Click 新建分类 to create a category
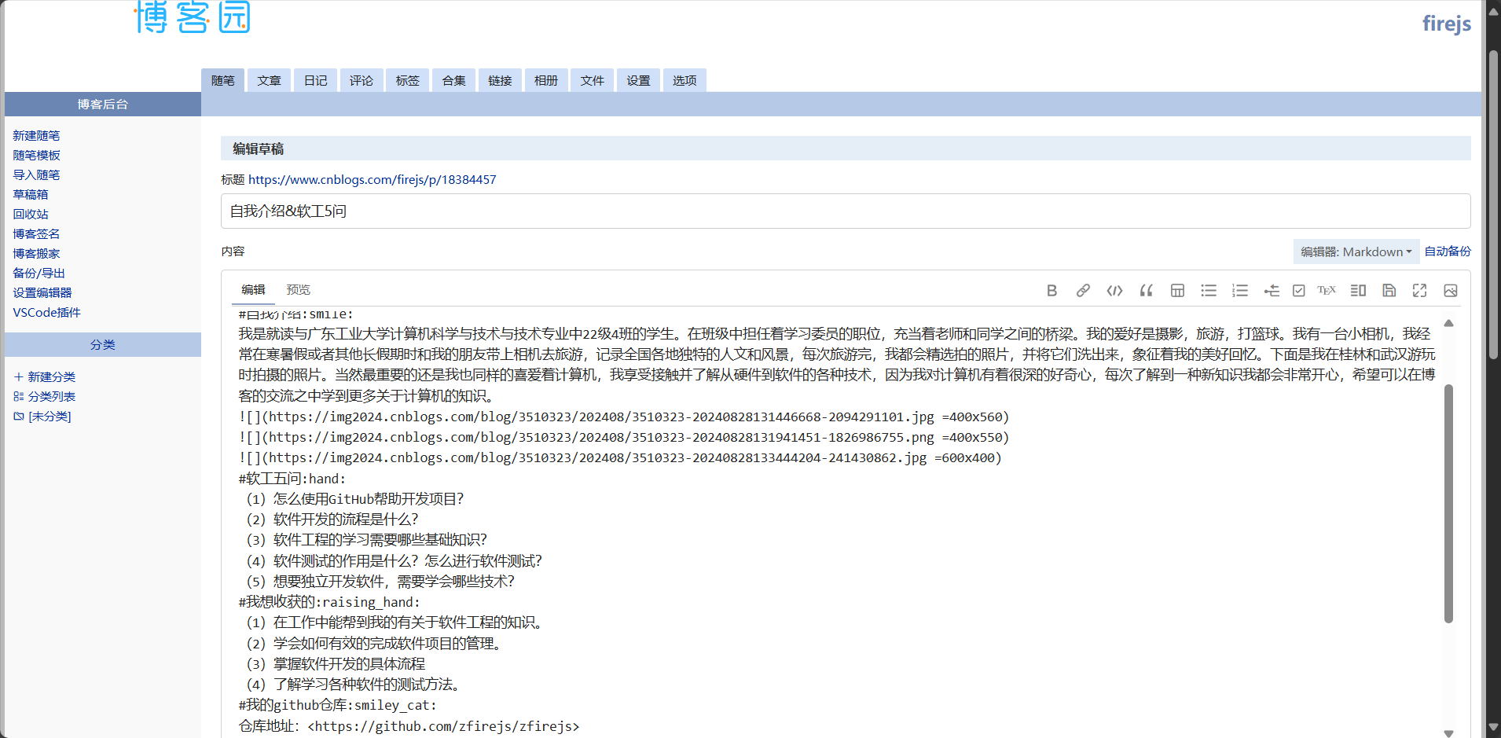 (x=52, y=377)
